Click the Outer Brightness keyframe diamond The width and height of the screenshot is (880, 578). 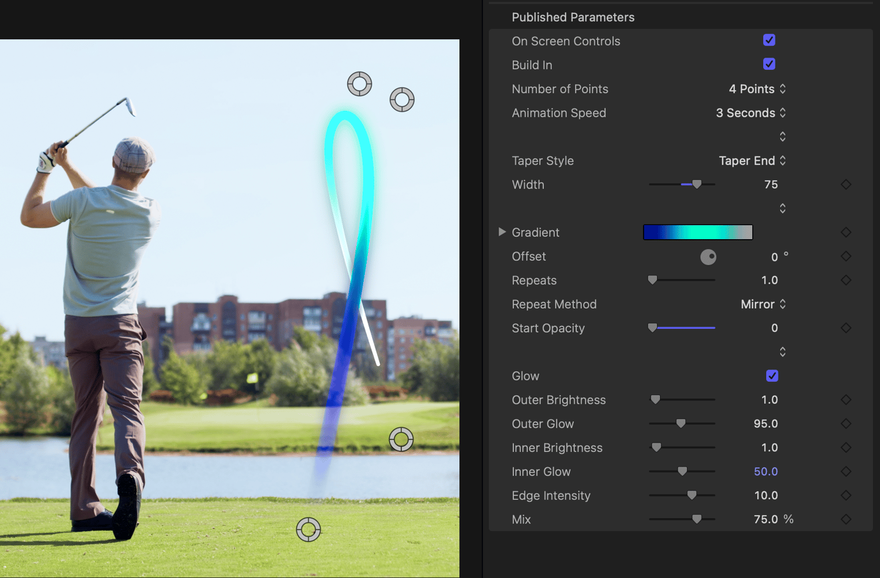point(846,400)
